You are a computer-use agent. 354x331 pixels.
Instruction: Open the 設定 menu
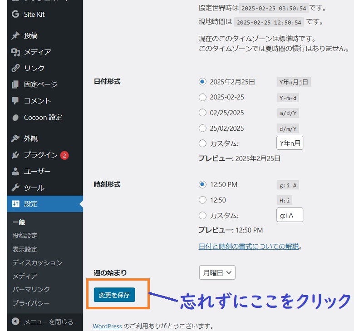tap(45, 204)
